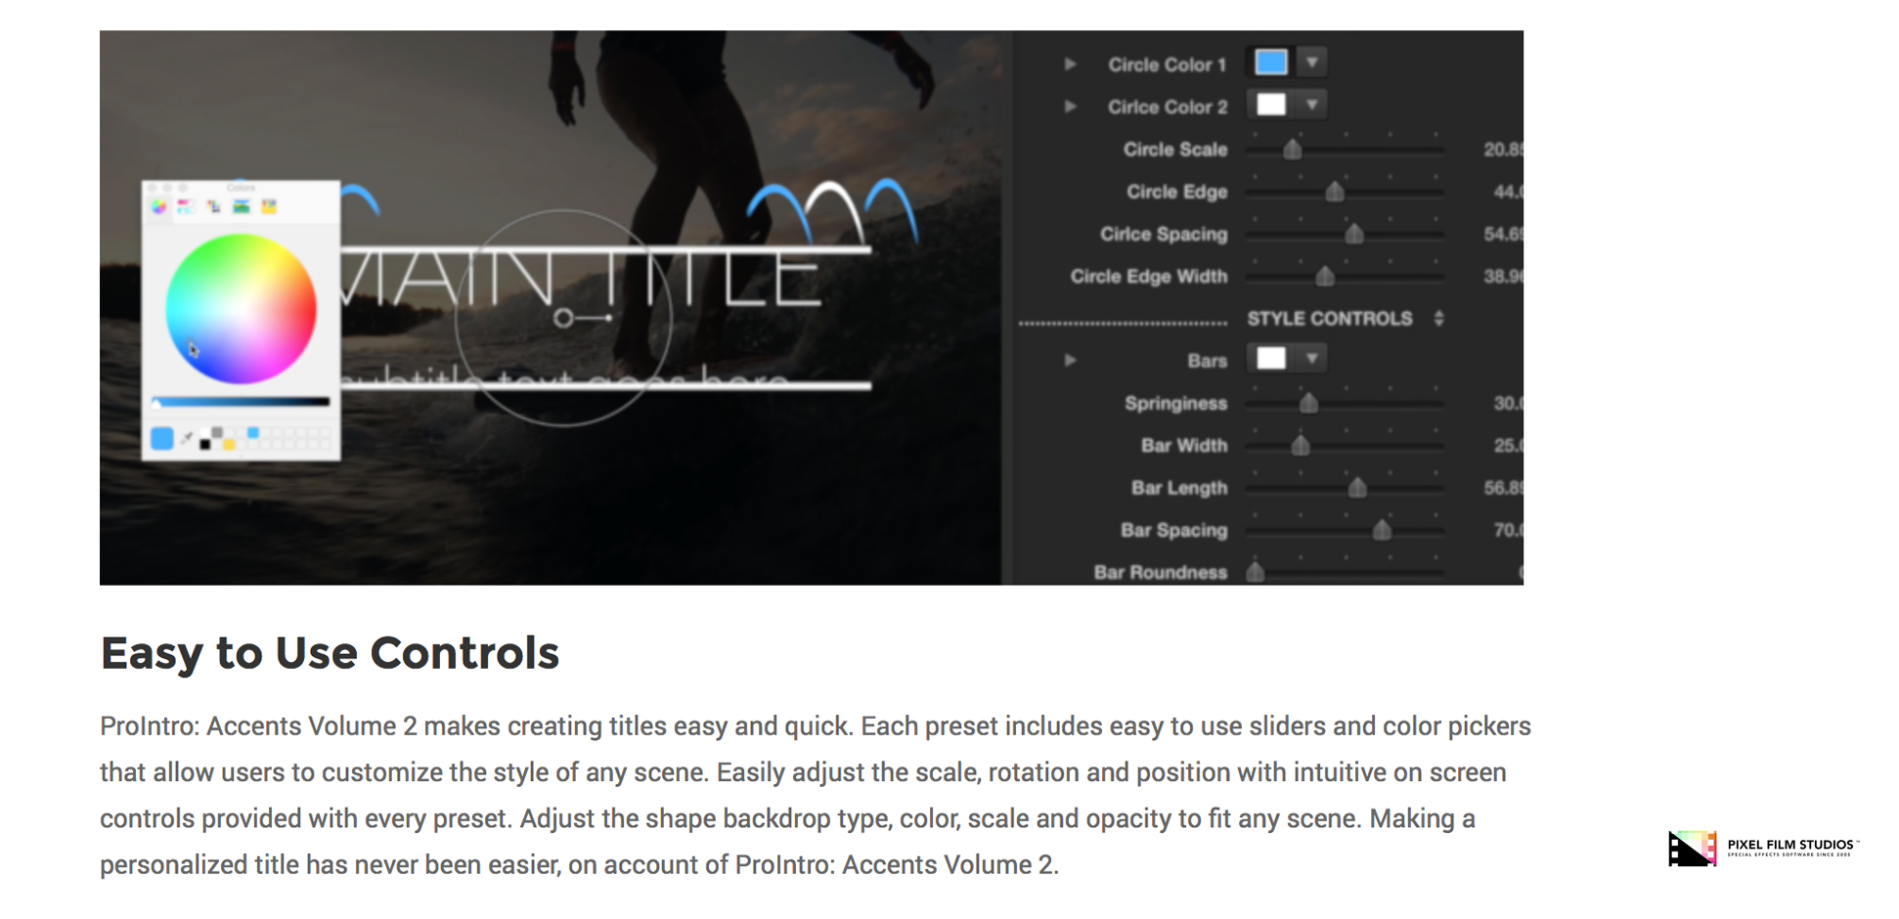This screenshot has width=1899, height=919.
Task: Click inside the rainbow color wheel
Action: (241, 309)
